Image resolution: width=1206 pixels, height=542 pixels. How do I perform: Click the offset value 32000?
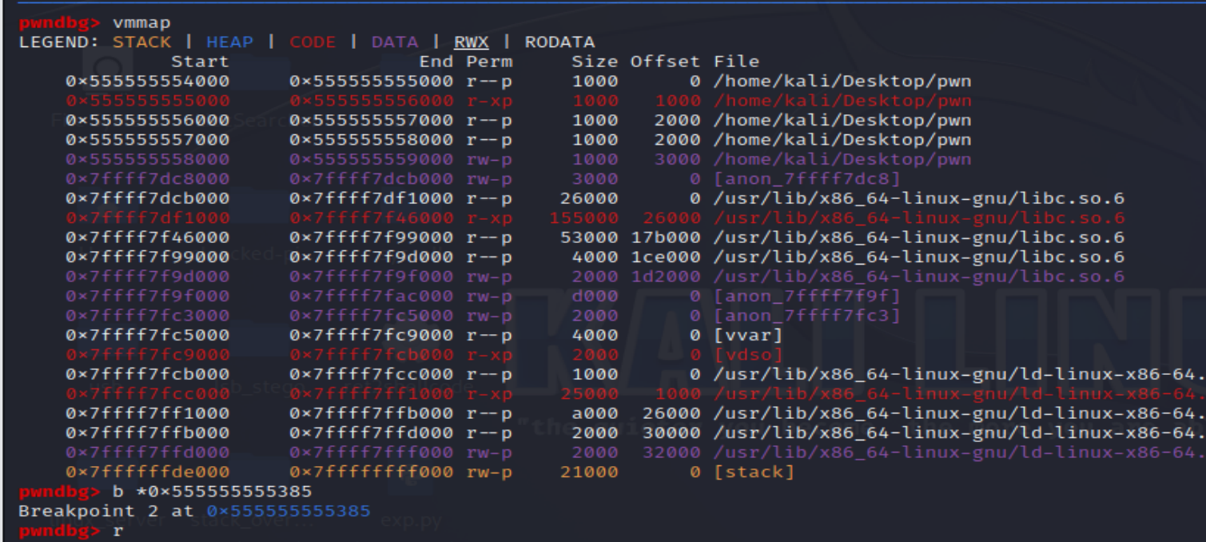(671, 453)
